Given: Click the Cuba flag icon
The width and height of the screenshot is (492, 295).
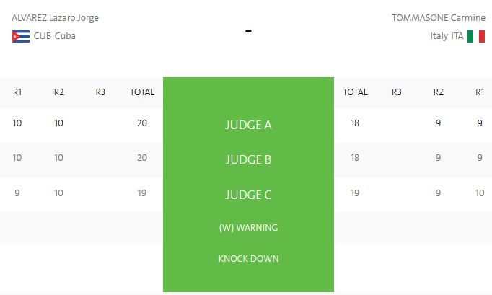Looking at the screenshot, I should tap(21, 36).
